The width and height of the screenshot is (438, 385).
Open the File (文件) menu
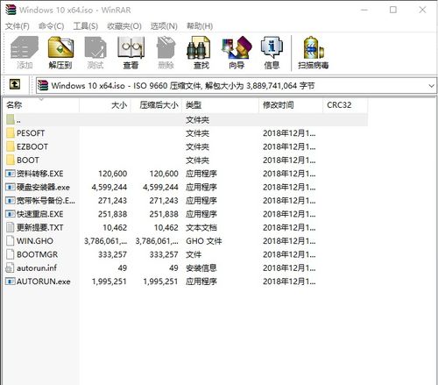click(18, 26)
